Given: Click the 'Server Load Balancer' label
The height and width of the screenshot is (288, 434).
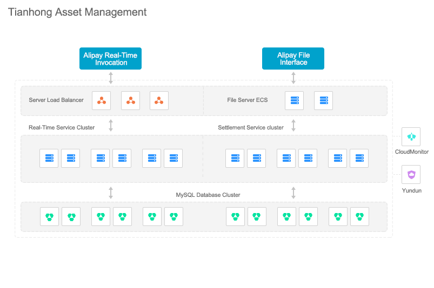Looking at the screenshot, I should point(56,100).
